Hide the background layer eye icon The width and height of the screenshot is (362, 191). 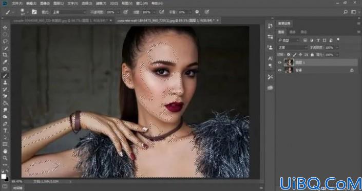(x=280, y=70)
